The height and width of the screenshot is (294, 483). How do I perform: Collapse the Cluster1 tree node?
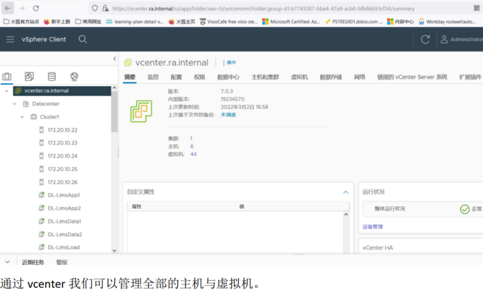tap(22, 117)
